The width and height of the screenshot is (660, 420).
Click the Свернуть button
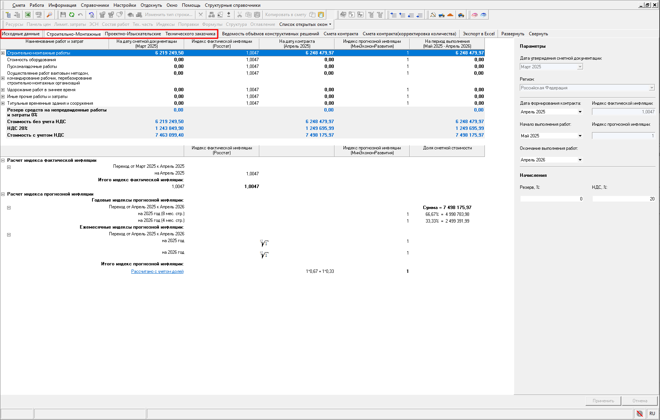[x=538, y=34]
